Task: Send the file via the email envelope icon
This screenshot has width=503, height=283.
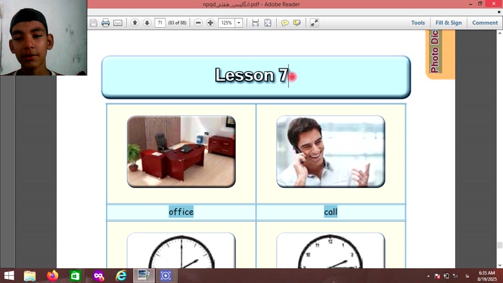Action: (x=118, y=23)
